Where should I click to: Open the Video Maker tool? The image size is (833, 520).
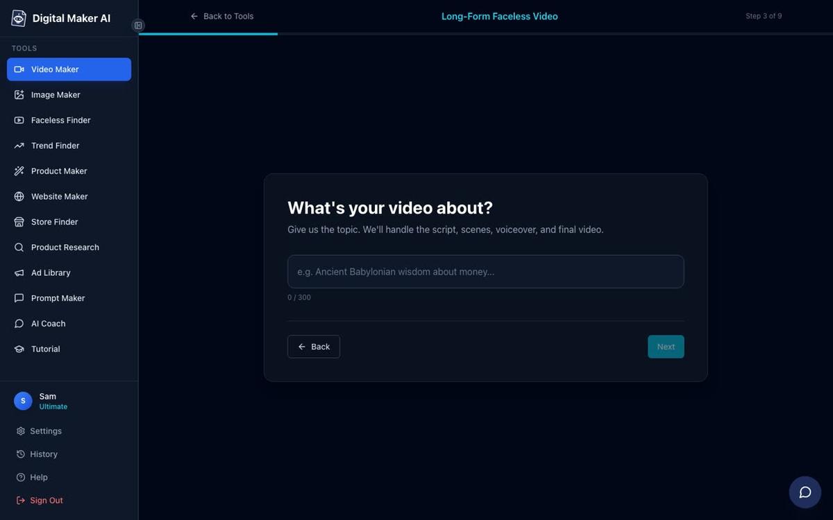coord(69,69)
